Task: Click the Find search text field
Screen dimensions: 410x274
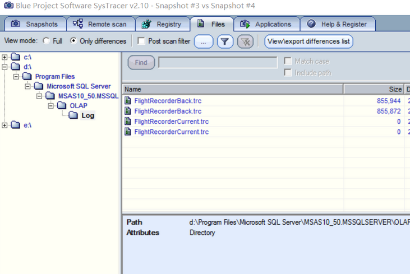Action: tap(218, 63)
